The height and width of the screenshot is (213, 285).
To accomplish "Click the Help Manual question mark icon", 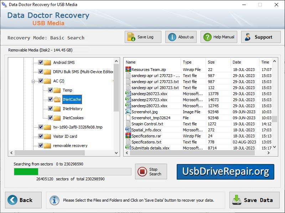I will [208, 37].
